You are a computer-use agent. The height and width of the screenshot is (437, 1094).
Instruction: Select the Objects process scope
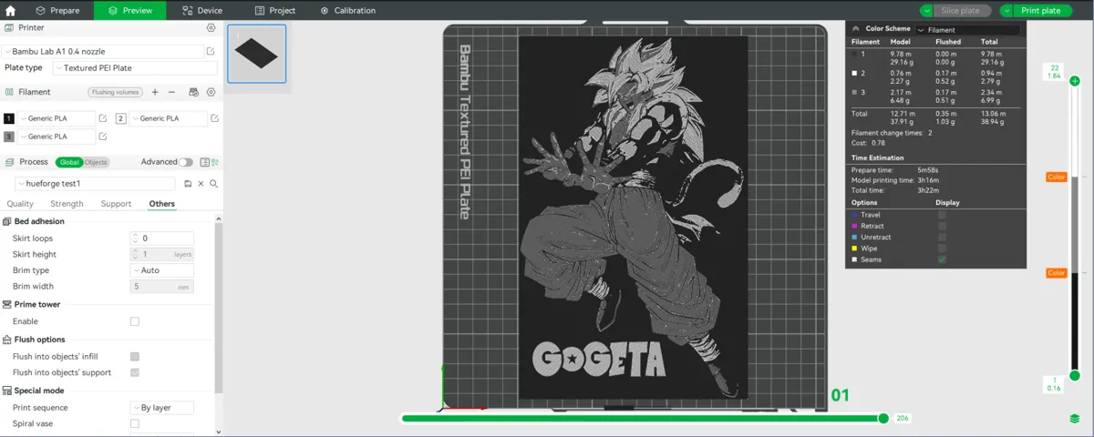96,162
